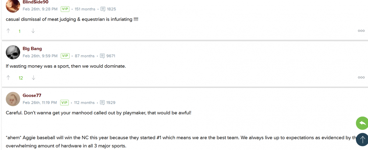The width and height of the screenshot is (368, 150).
Task: Upvote BlindSide90's meat judging comment
Action: pyautogui.click(x=8, y=31)
